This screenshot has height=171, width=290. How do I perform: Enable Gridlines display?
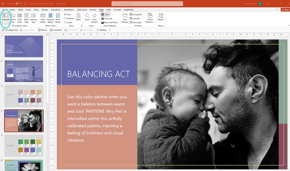pyautogui.click(x=65, y=18)
